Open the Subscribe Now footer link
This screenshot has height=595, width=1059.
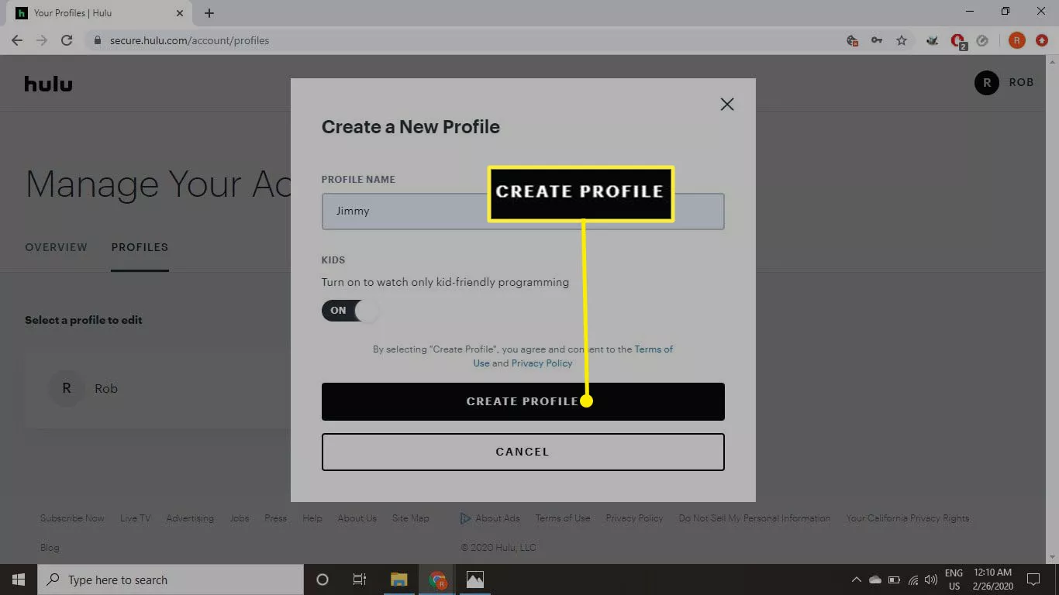coord(72,518)
